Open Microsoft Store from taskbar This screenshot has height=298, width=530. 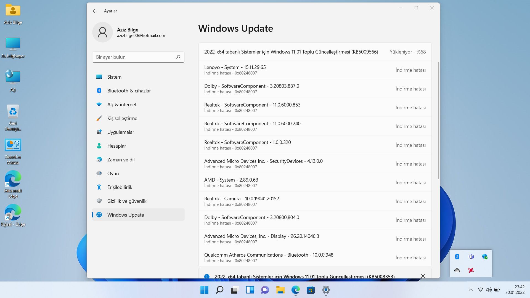pyautogui.click(x=311, y=290)
